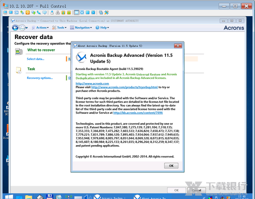Click the forward navigation arrow button
Viewport: 255px width, 199px height.
coord(22,28)
